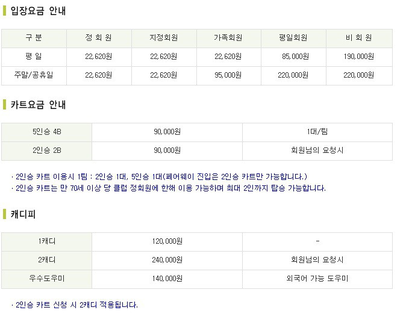
Task: Click the 95,000원 family member weekend fee
Action: click(x=228, y=75)
